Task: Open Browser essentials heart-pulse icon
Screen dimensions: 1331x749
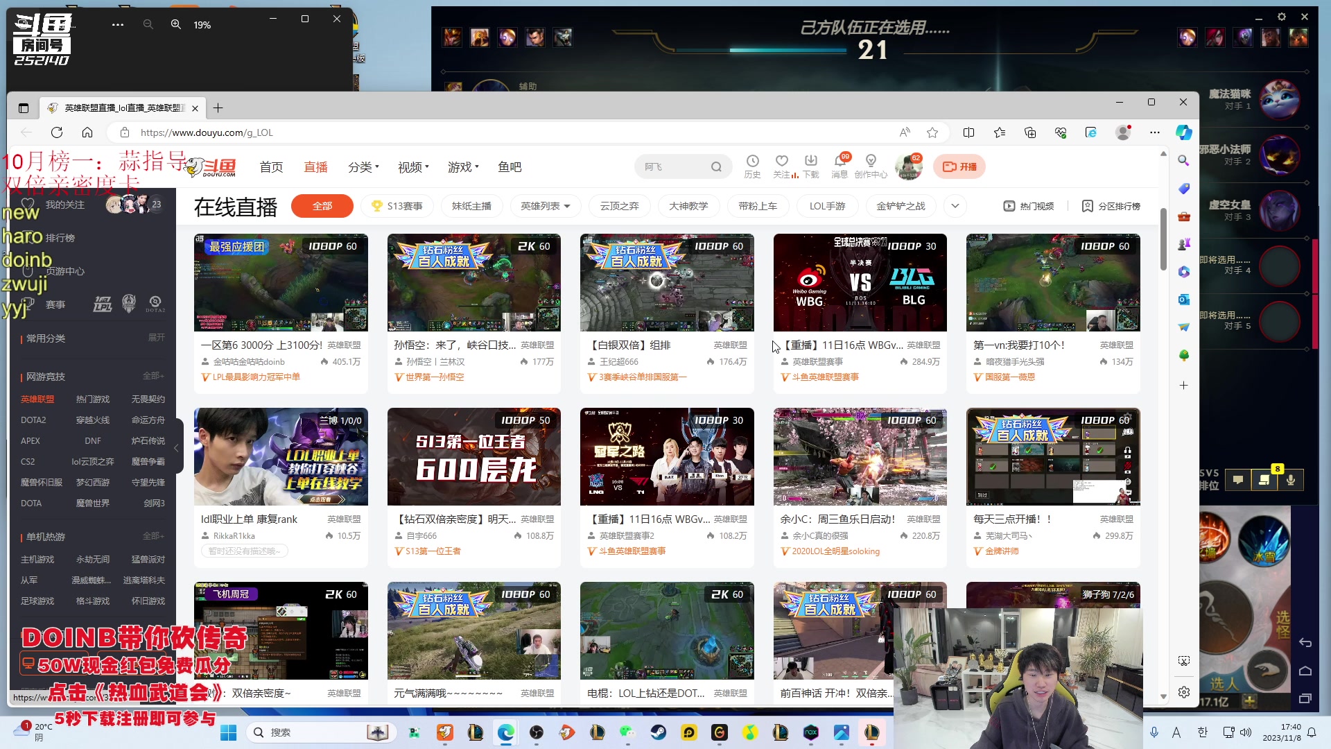Action: [1061, 132]
